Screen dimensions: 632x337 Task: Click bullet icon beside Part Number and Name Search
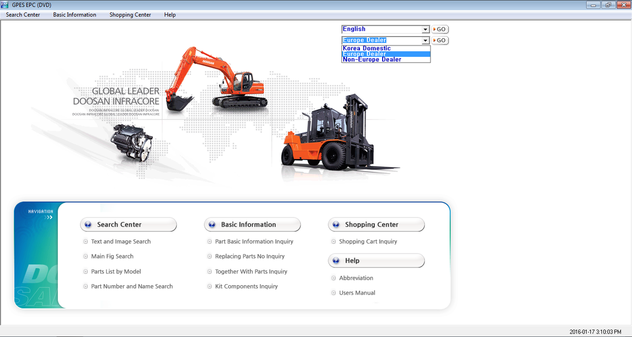(x=86, y=287)
